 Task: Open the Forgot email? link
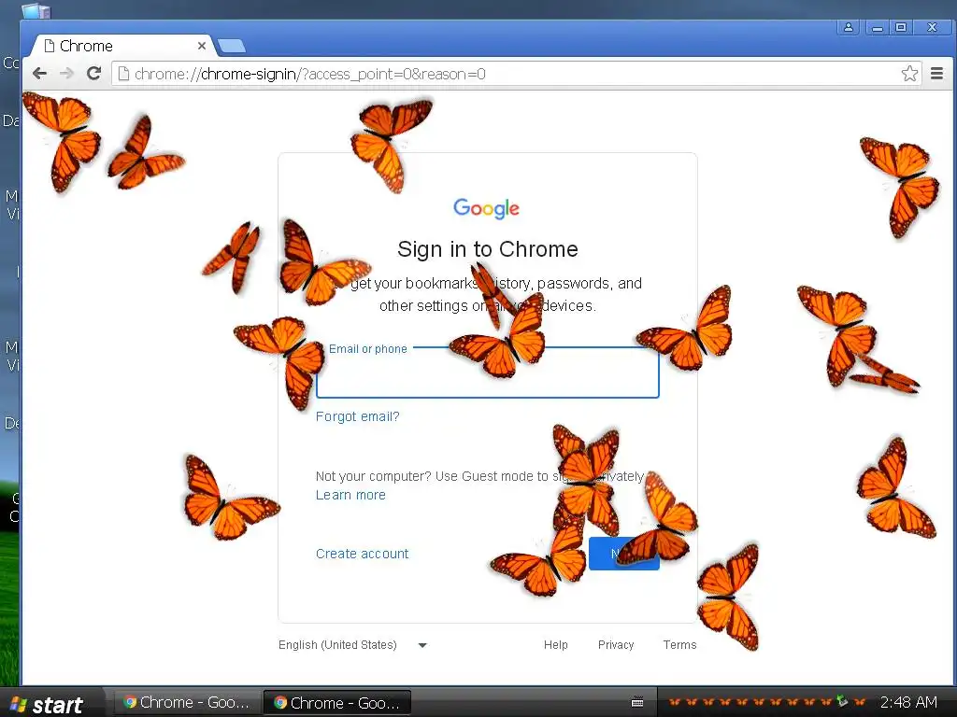click(358, 416)
